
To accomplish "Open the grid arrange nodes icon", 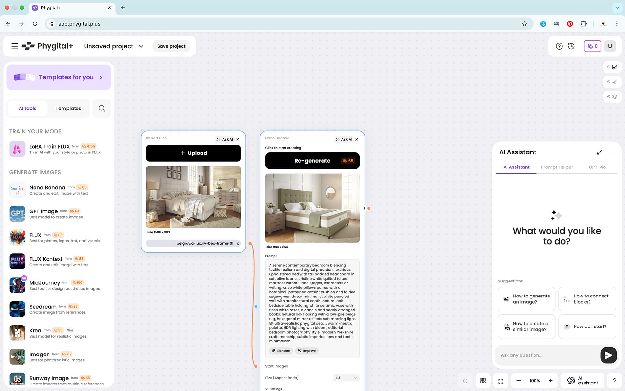I will [x=483, y=381].
